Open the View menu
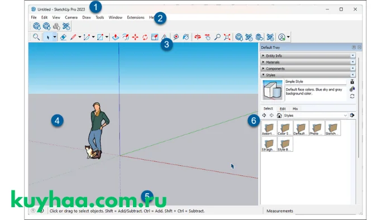Viewport: 391px width, 220px height. pyautogui.click(x=56, y=17)
